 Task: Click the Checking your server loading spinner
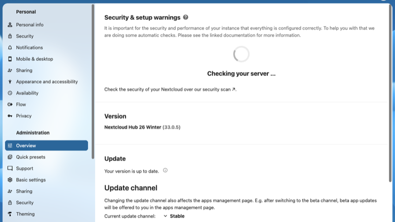click(x=241, y=54)
